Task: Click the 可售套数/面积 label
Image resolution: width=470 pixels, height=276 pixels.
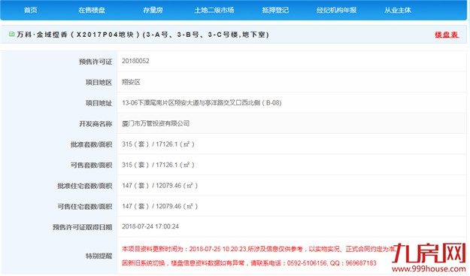Action: (x=91, y=165)
